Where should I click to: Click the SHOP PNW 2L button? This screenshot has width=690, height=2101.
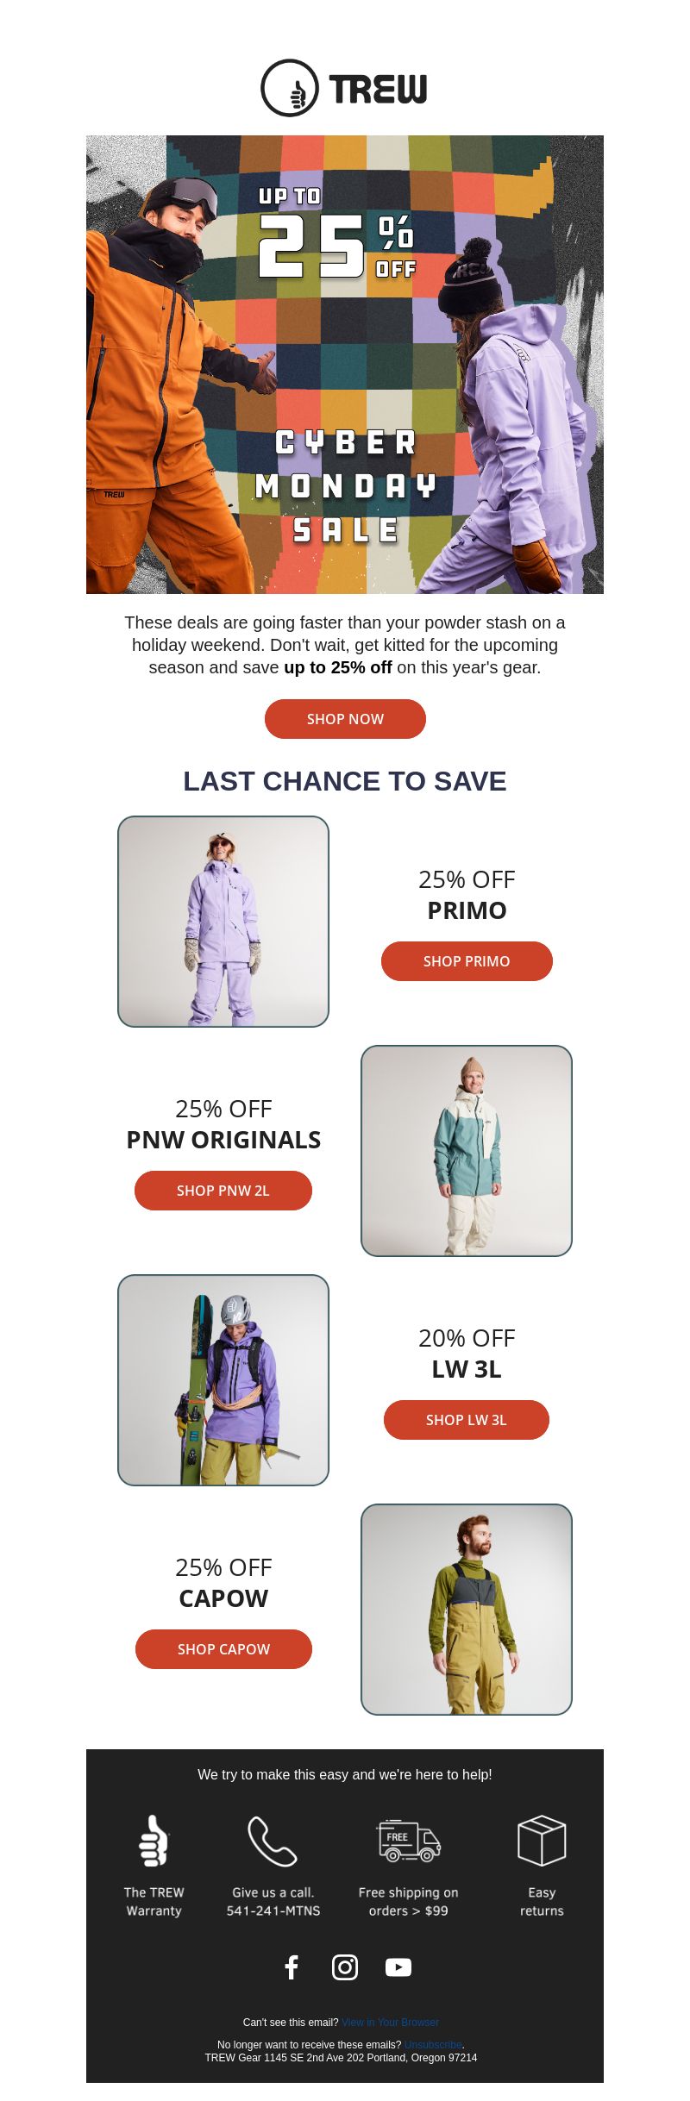pos(223,1191)
